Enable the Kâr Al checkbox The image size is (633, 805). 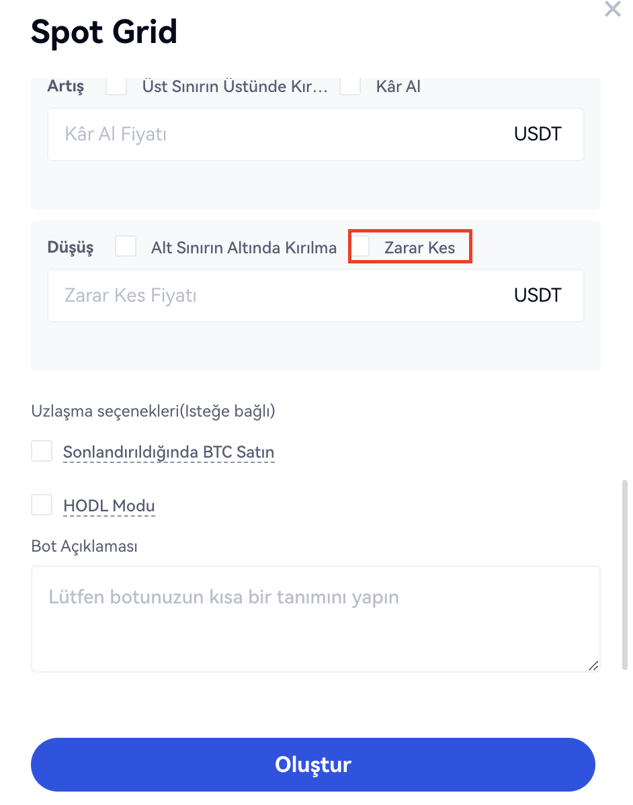[x=351, y=86]
